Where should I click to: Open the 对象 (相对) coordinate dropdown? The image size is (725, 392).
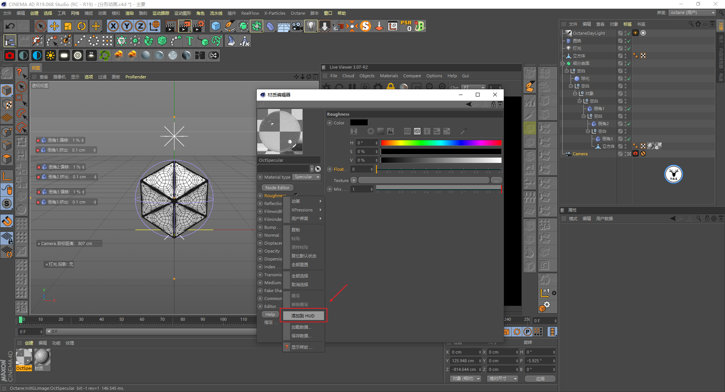(466, 378)
